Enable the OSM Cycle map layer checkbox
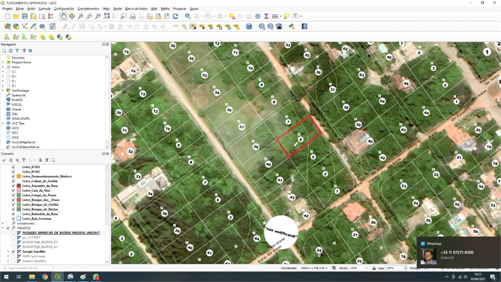 (x=14, y=256)
